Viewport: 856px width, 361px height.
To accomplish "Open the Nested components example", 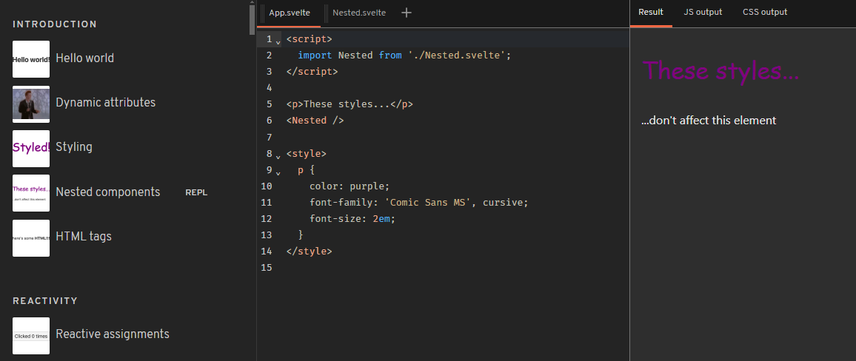I will click(108, 192).
